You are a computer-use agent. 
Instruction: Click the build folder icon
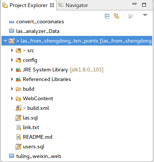pos(18,89)
